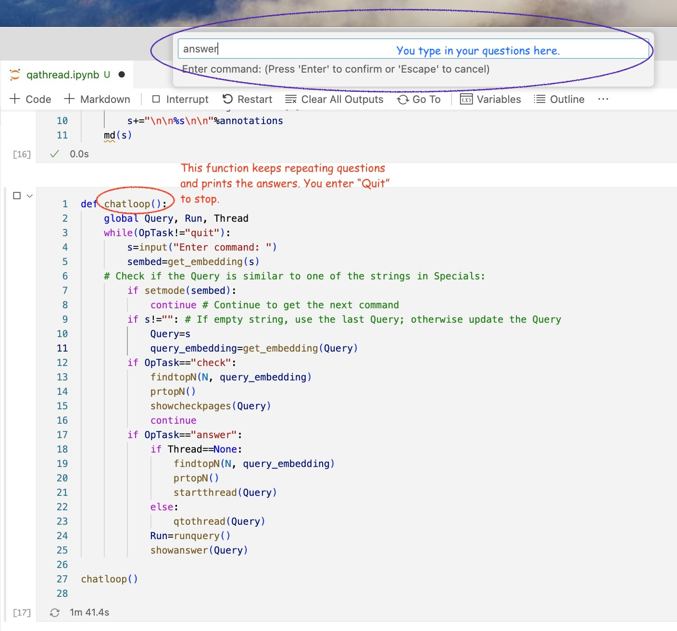Click the 'if OpTask=="check":' line
The image size is (677, 631).
pyautogui.click(x=182, y=363)
